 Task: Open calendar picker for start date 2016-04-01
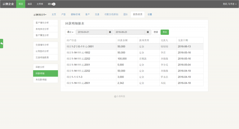click(110, 32)
